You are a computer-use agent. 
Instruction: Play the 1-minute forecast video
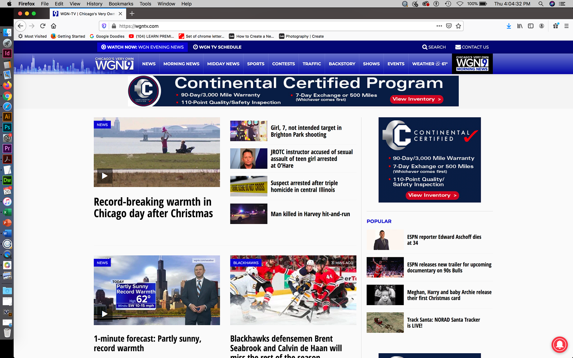pos(104,314)
